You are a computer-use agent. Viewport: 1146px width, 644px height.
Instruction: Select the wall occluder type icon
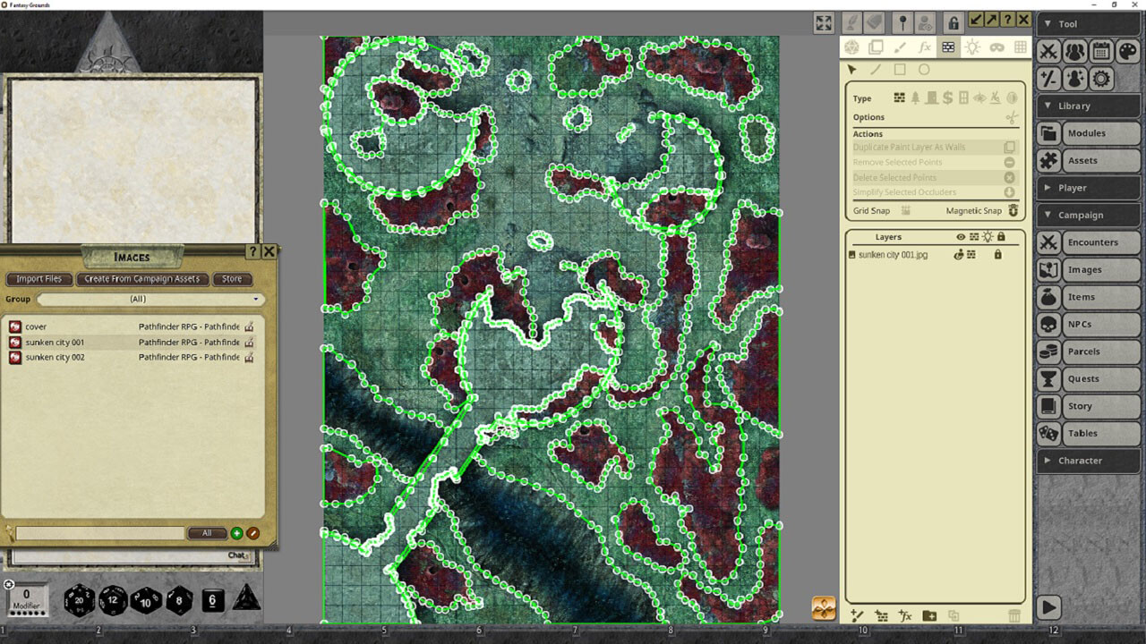pyautogui.click(x=899, y=98)
